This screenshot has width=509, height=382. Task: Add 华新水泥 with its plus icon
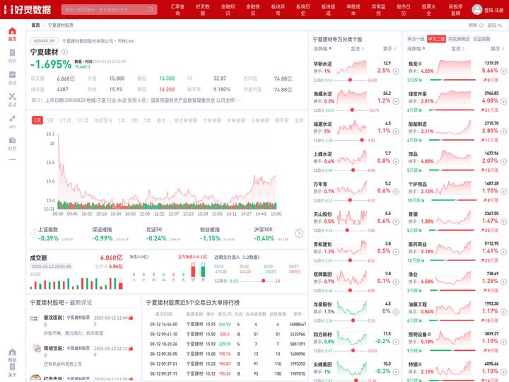pyautogui.click(x=396, y=71)
